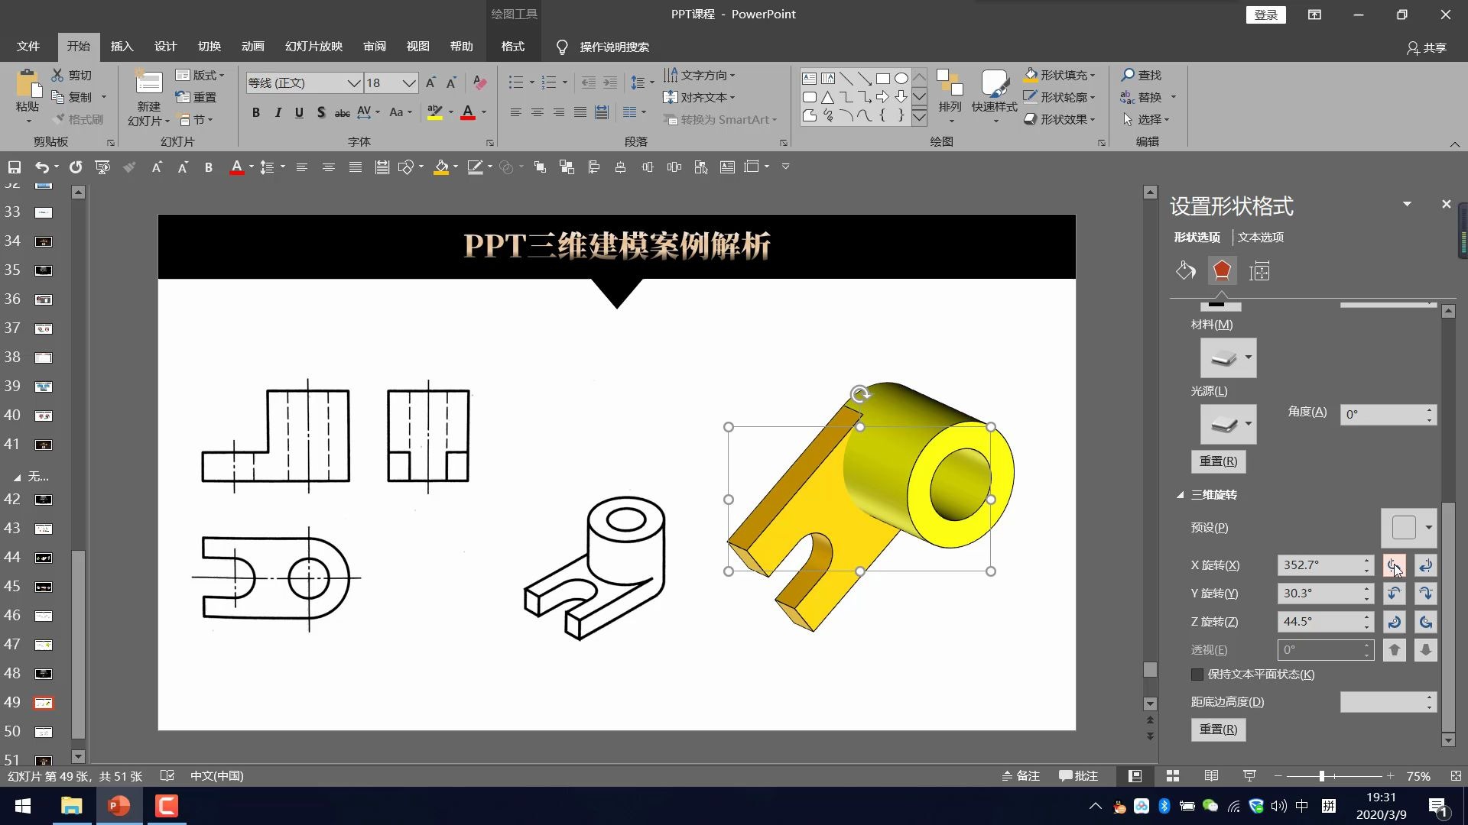Click the 登录 button in title bar
This screenshot has width=1468, height=825.
(1265, 15)
